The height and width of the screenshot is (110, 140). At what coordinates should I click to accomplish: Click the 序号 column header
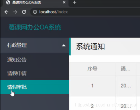[92, 69]
